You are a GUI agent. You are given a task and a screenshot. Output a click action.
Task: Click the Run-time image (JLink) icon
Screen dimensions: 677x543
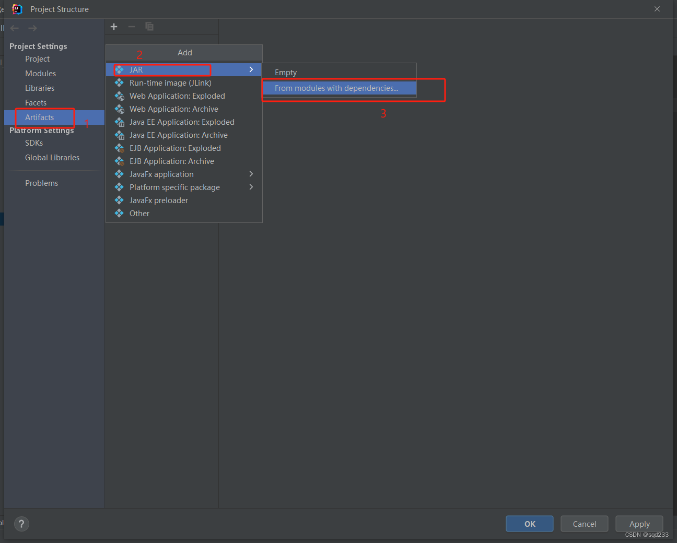coord(120,82)
